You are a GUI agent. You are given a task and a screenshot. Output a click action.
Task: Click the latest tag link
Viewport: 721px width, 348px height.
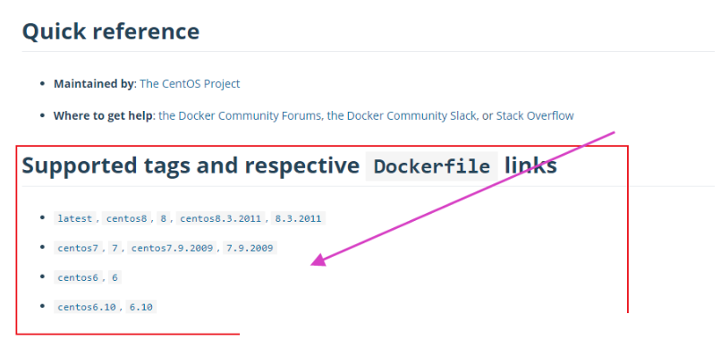click(75, 218)
